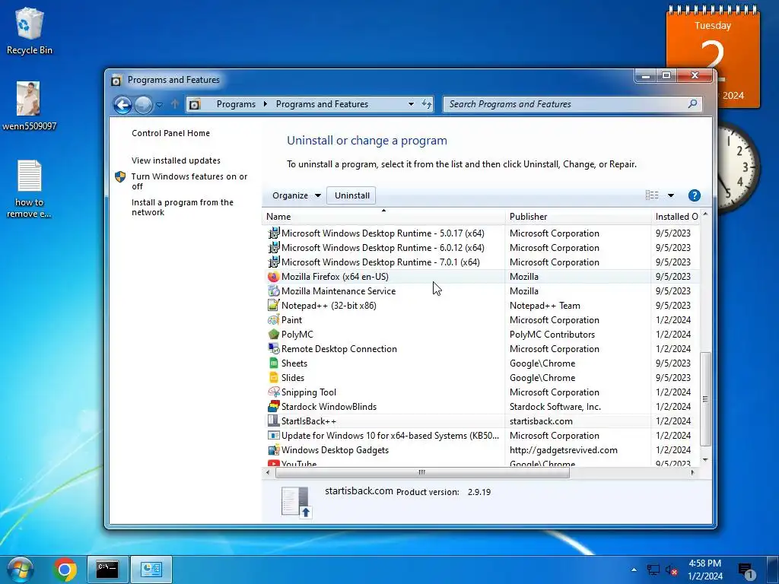Click the 'PolyMC Contributors' publisher cell
The width and height of the screenshot is (779, 584).
552,335
